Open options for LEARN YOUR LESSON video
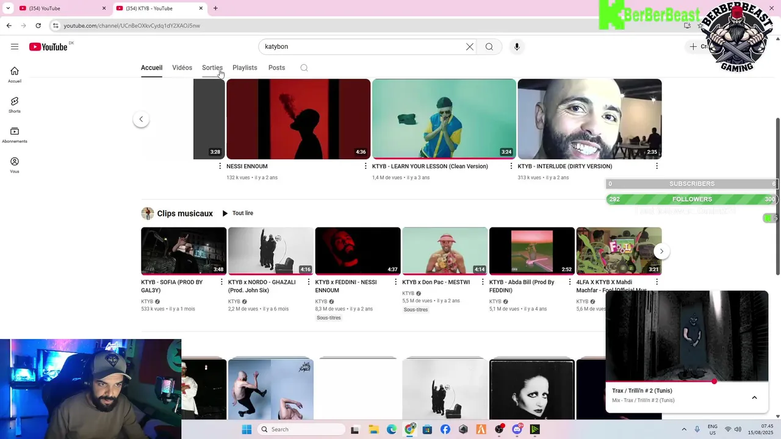781x439 pixels. (x=511, y=166)
